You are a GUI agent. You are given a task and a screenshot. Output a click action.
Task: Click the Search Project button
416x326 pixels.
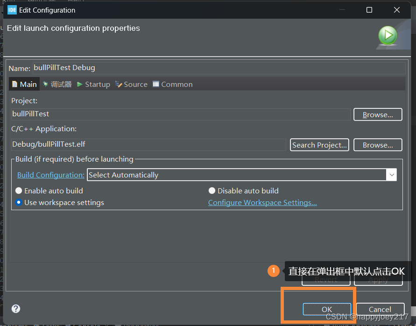pos(319,145)
